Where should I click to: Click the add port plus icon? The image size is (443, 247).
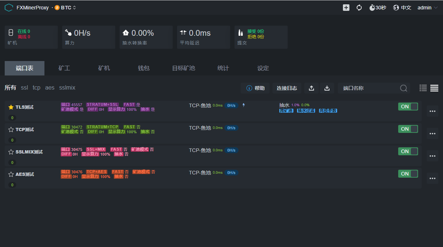click(x=346, y=8)
